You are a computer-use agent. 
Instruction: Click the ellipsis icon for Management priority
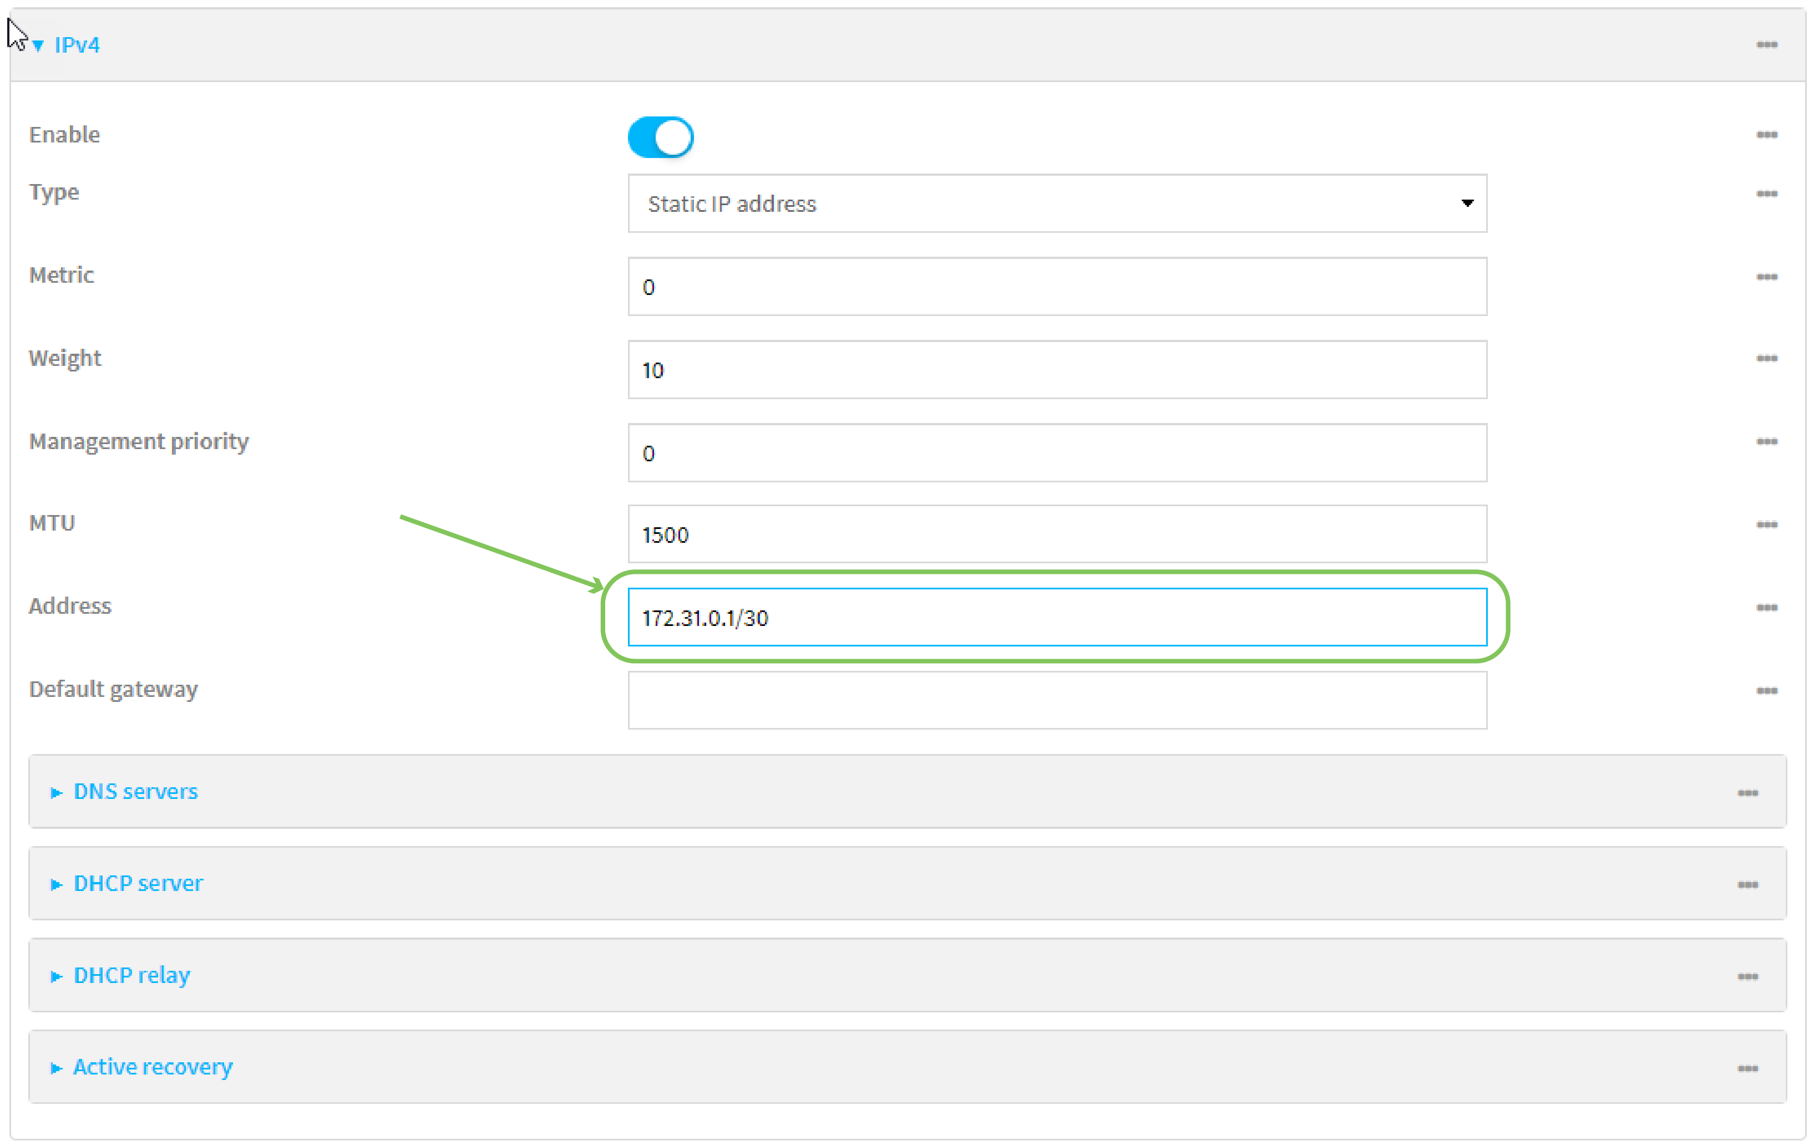pyautogui.click(x=1766, y=441)
